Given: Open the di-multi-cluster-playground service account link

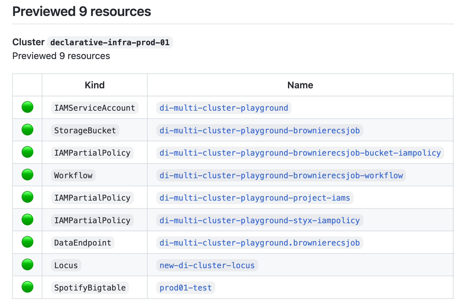Looking at the screenshot, I should (x=224, y=108).
